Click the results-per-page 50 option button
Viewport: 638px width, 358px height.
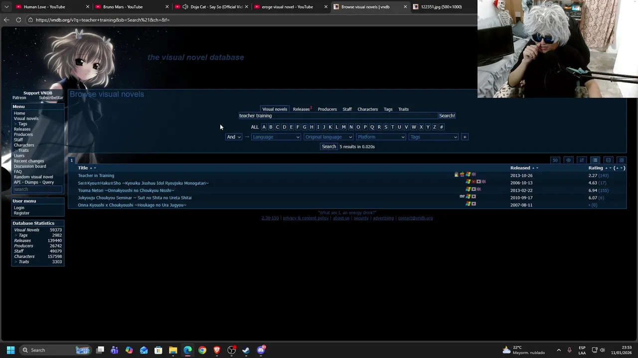tap(555, 160)
